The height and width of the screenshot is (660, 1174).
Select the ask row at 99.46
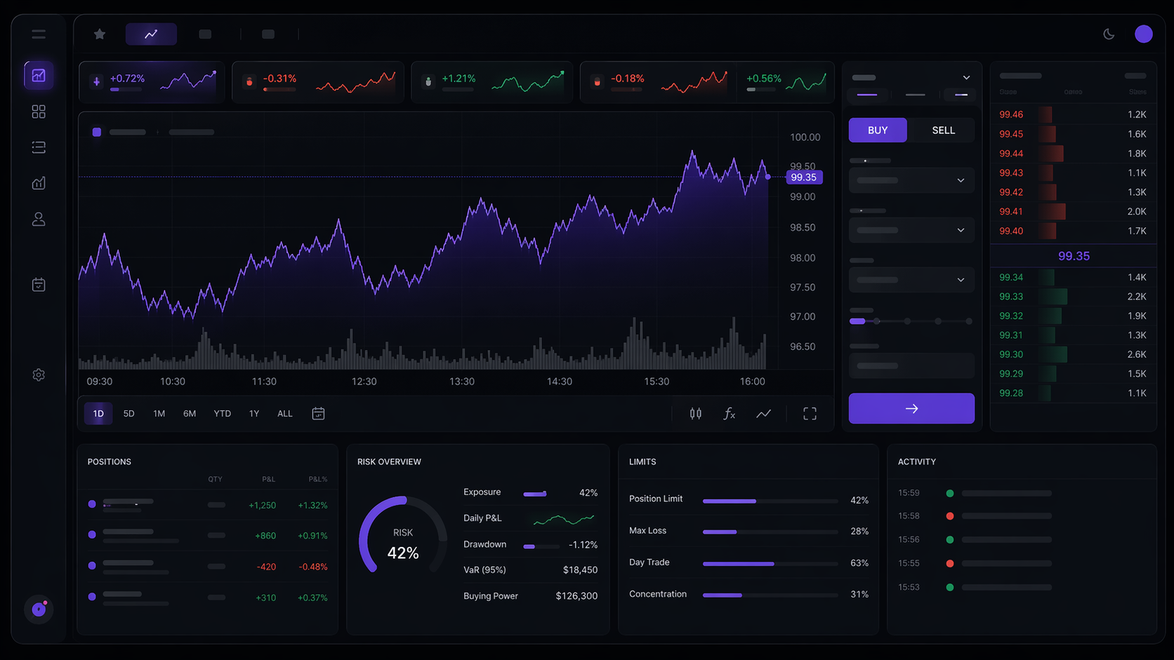tap(1073, 114)
